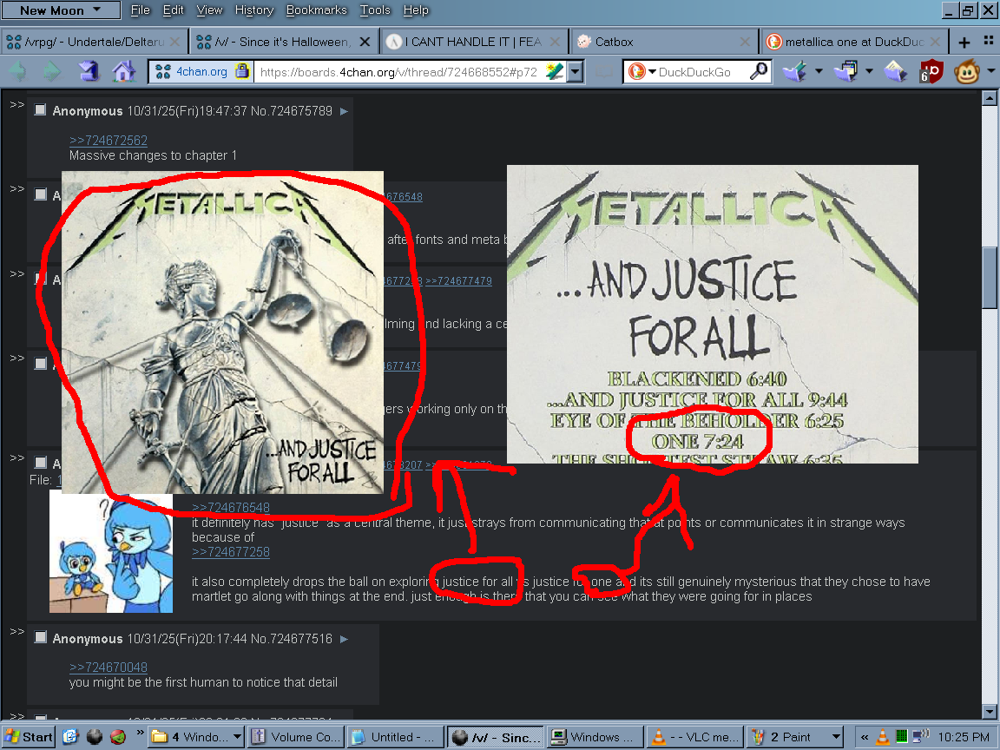Click the VLC cone system tray icon
The image size is (1000, 750).
(x=883, y=737)
